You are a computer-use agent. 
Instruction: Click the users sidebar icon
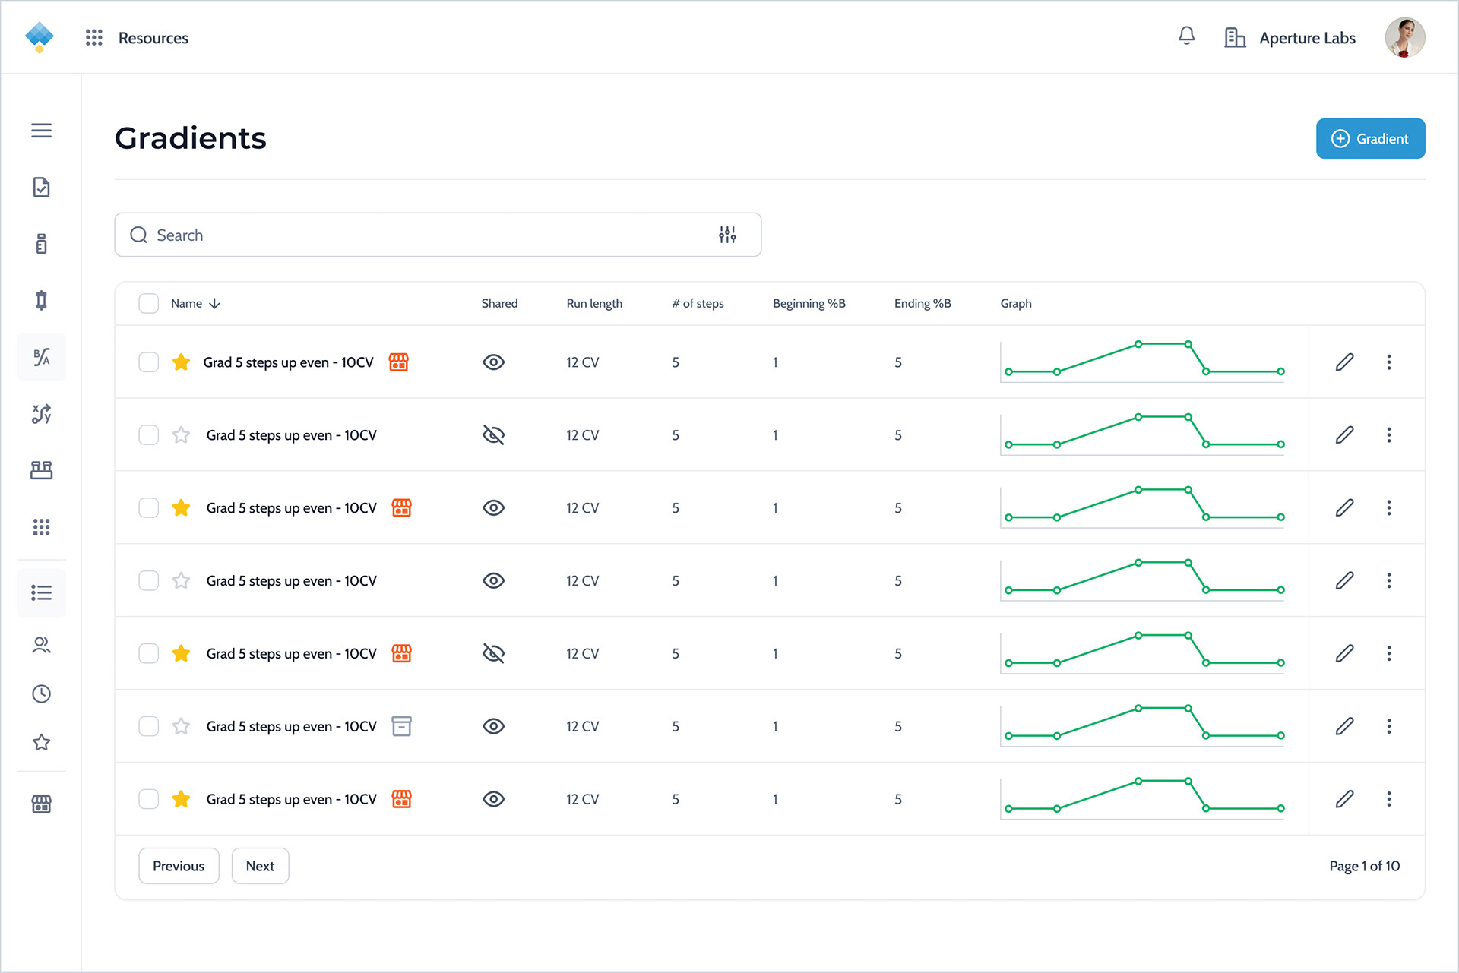click(42, 646)
